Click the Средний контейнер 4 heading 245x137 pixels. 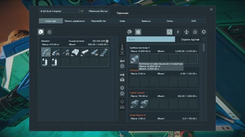tap(139, 48)
